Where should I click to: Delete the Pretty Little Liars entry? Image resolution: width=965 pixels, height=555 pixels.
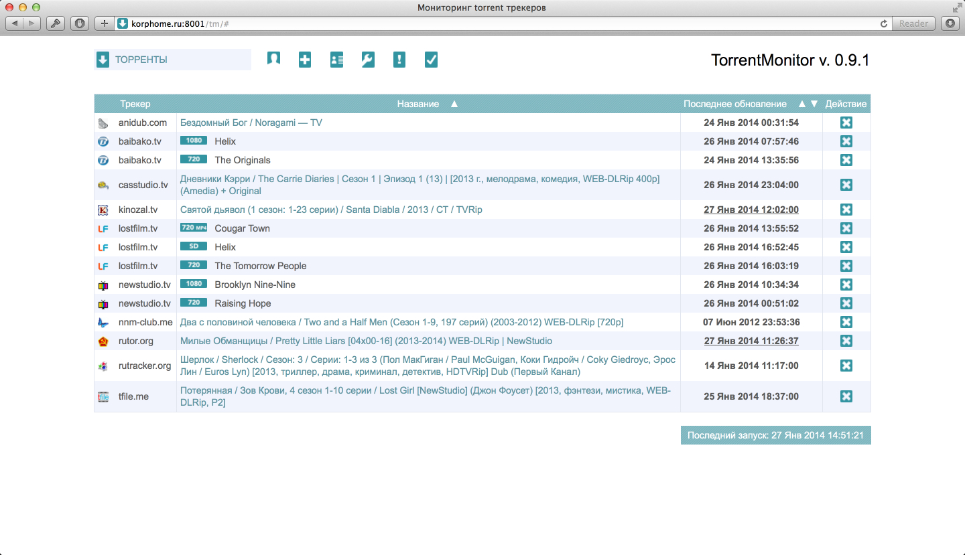[x=846, y=341]
